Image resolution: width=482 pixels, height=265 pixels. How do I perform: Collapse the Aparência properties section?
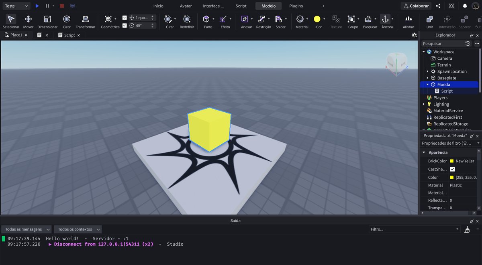coord(423,152)
